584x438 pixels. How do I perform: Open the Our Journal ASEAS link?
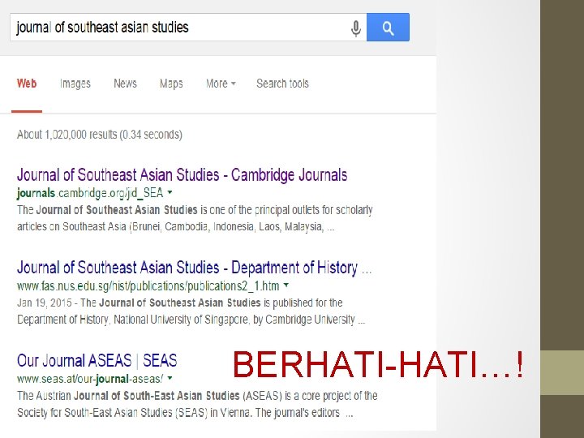click(x=97, y=360)
